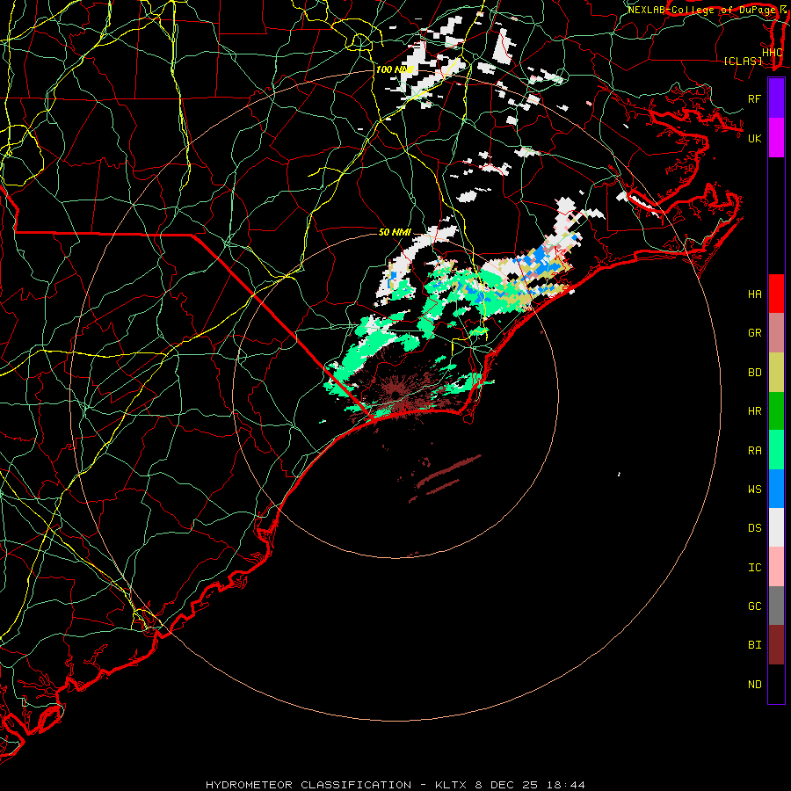The image size is (791, 791).
Task: Click the RF purple legend swatch
Action: pyautogui.click(x=776, y=98)
